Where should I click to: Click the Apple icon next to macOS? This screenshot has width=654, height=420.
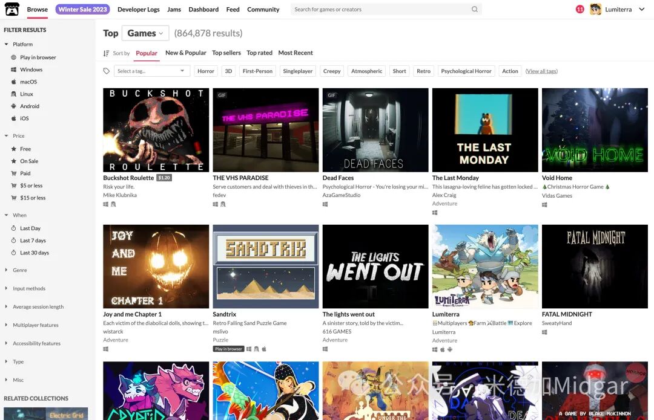[13, 82]
